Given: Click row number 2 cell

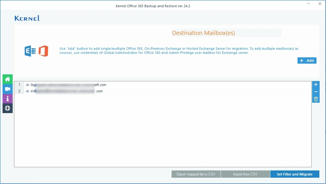Looking at the screenshot, I should pos(19,91).
